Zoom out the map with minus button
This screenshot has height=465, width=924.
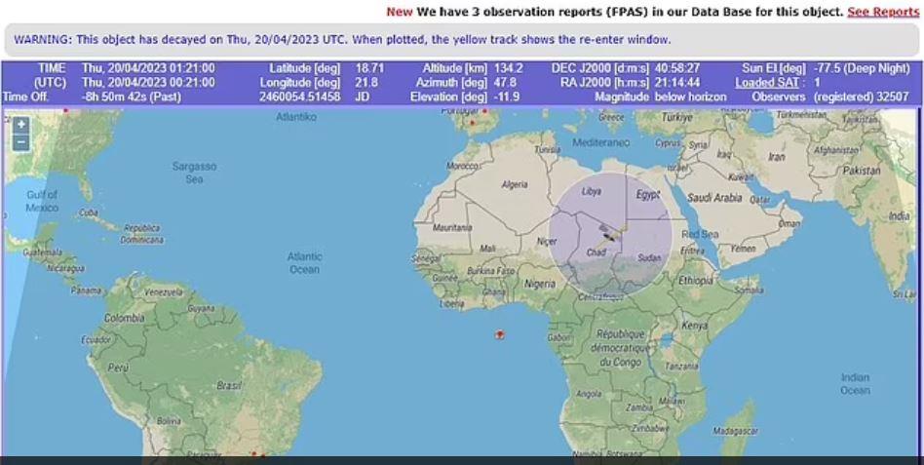click(x=21, y=142)
